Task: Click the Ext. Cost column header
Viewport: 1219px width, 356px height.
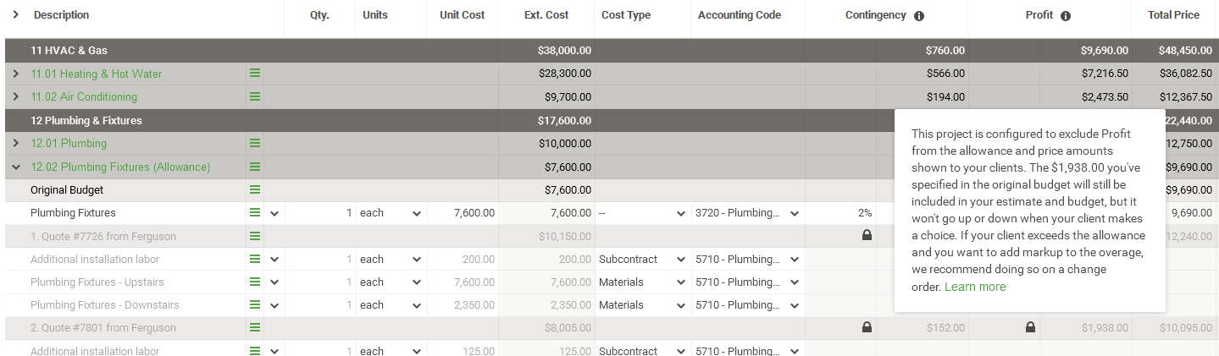Action: (546, 15)
